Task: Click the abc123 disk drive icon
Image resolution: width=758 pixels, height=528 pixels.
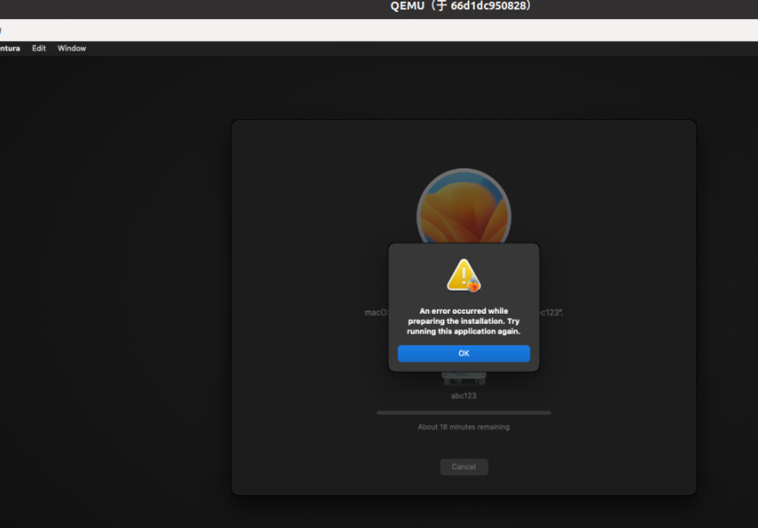Action: point(464,377)
